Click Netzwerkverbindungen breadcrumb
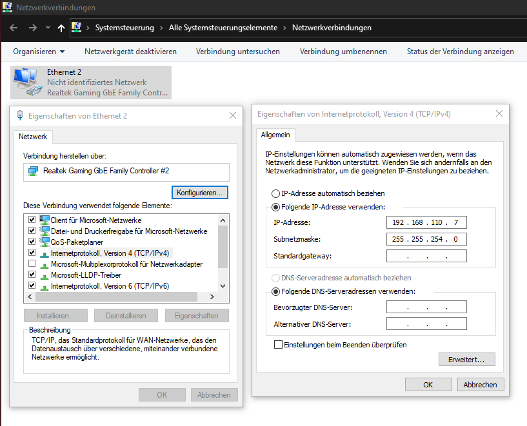The width and height of the screenshot is (527, 426). click(332, 28)
